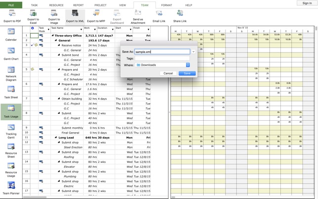Image resolution: width=318 pixels, height=199 pixels.
Task: Switch to the HELP ribbon tab
Action: (x=188, y=5)
